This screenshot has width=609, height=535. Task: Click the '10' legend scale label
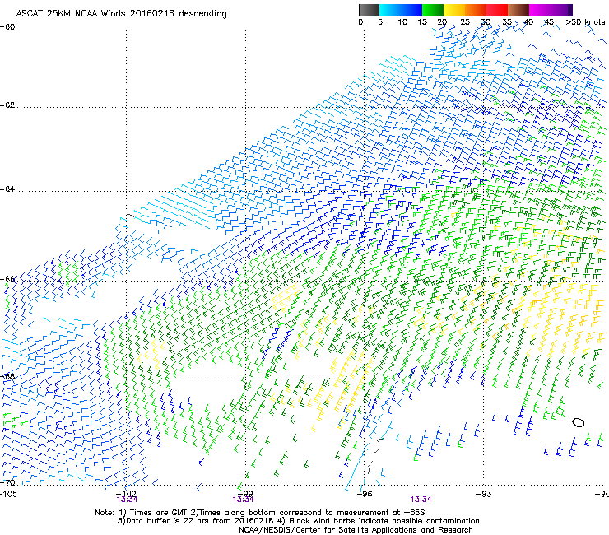coord(402,22)
